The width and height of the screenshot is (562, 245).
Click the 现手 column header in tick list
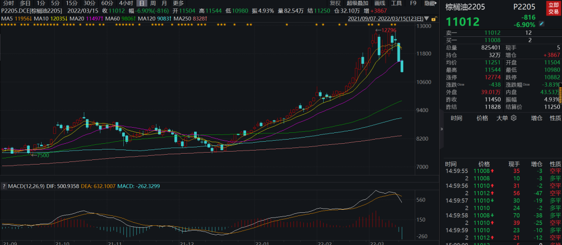point(514,164)
